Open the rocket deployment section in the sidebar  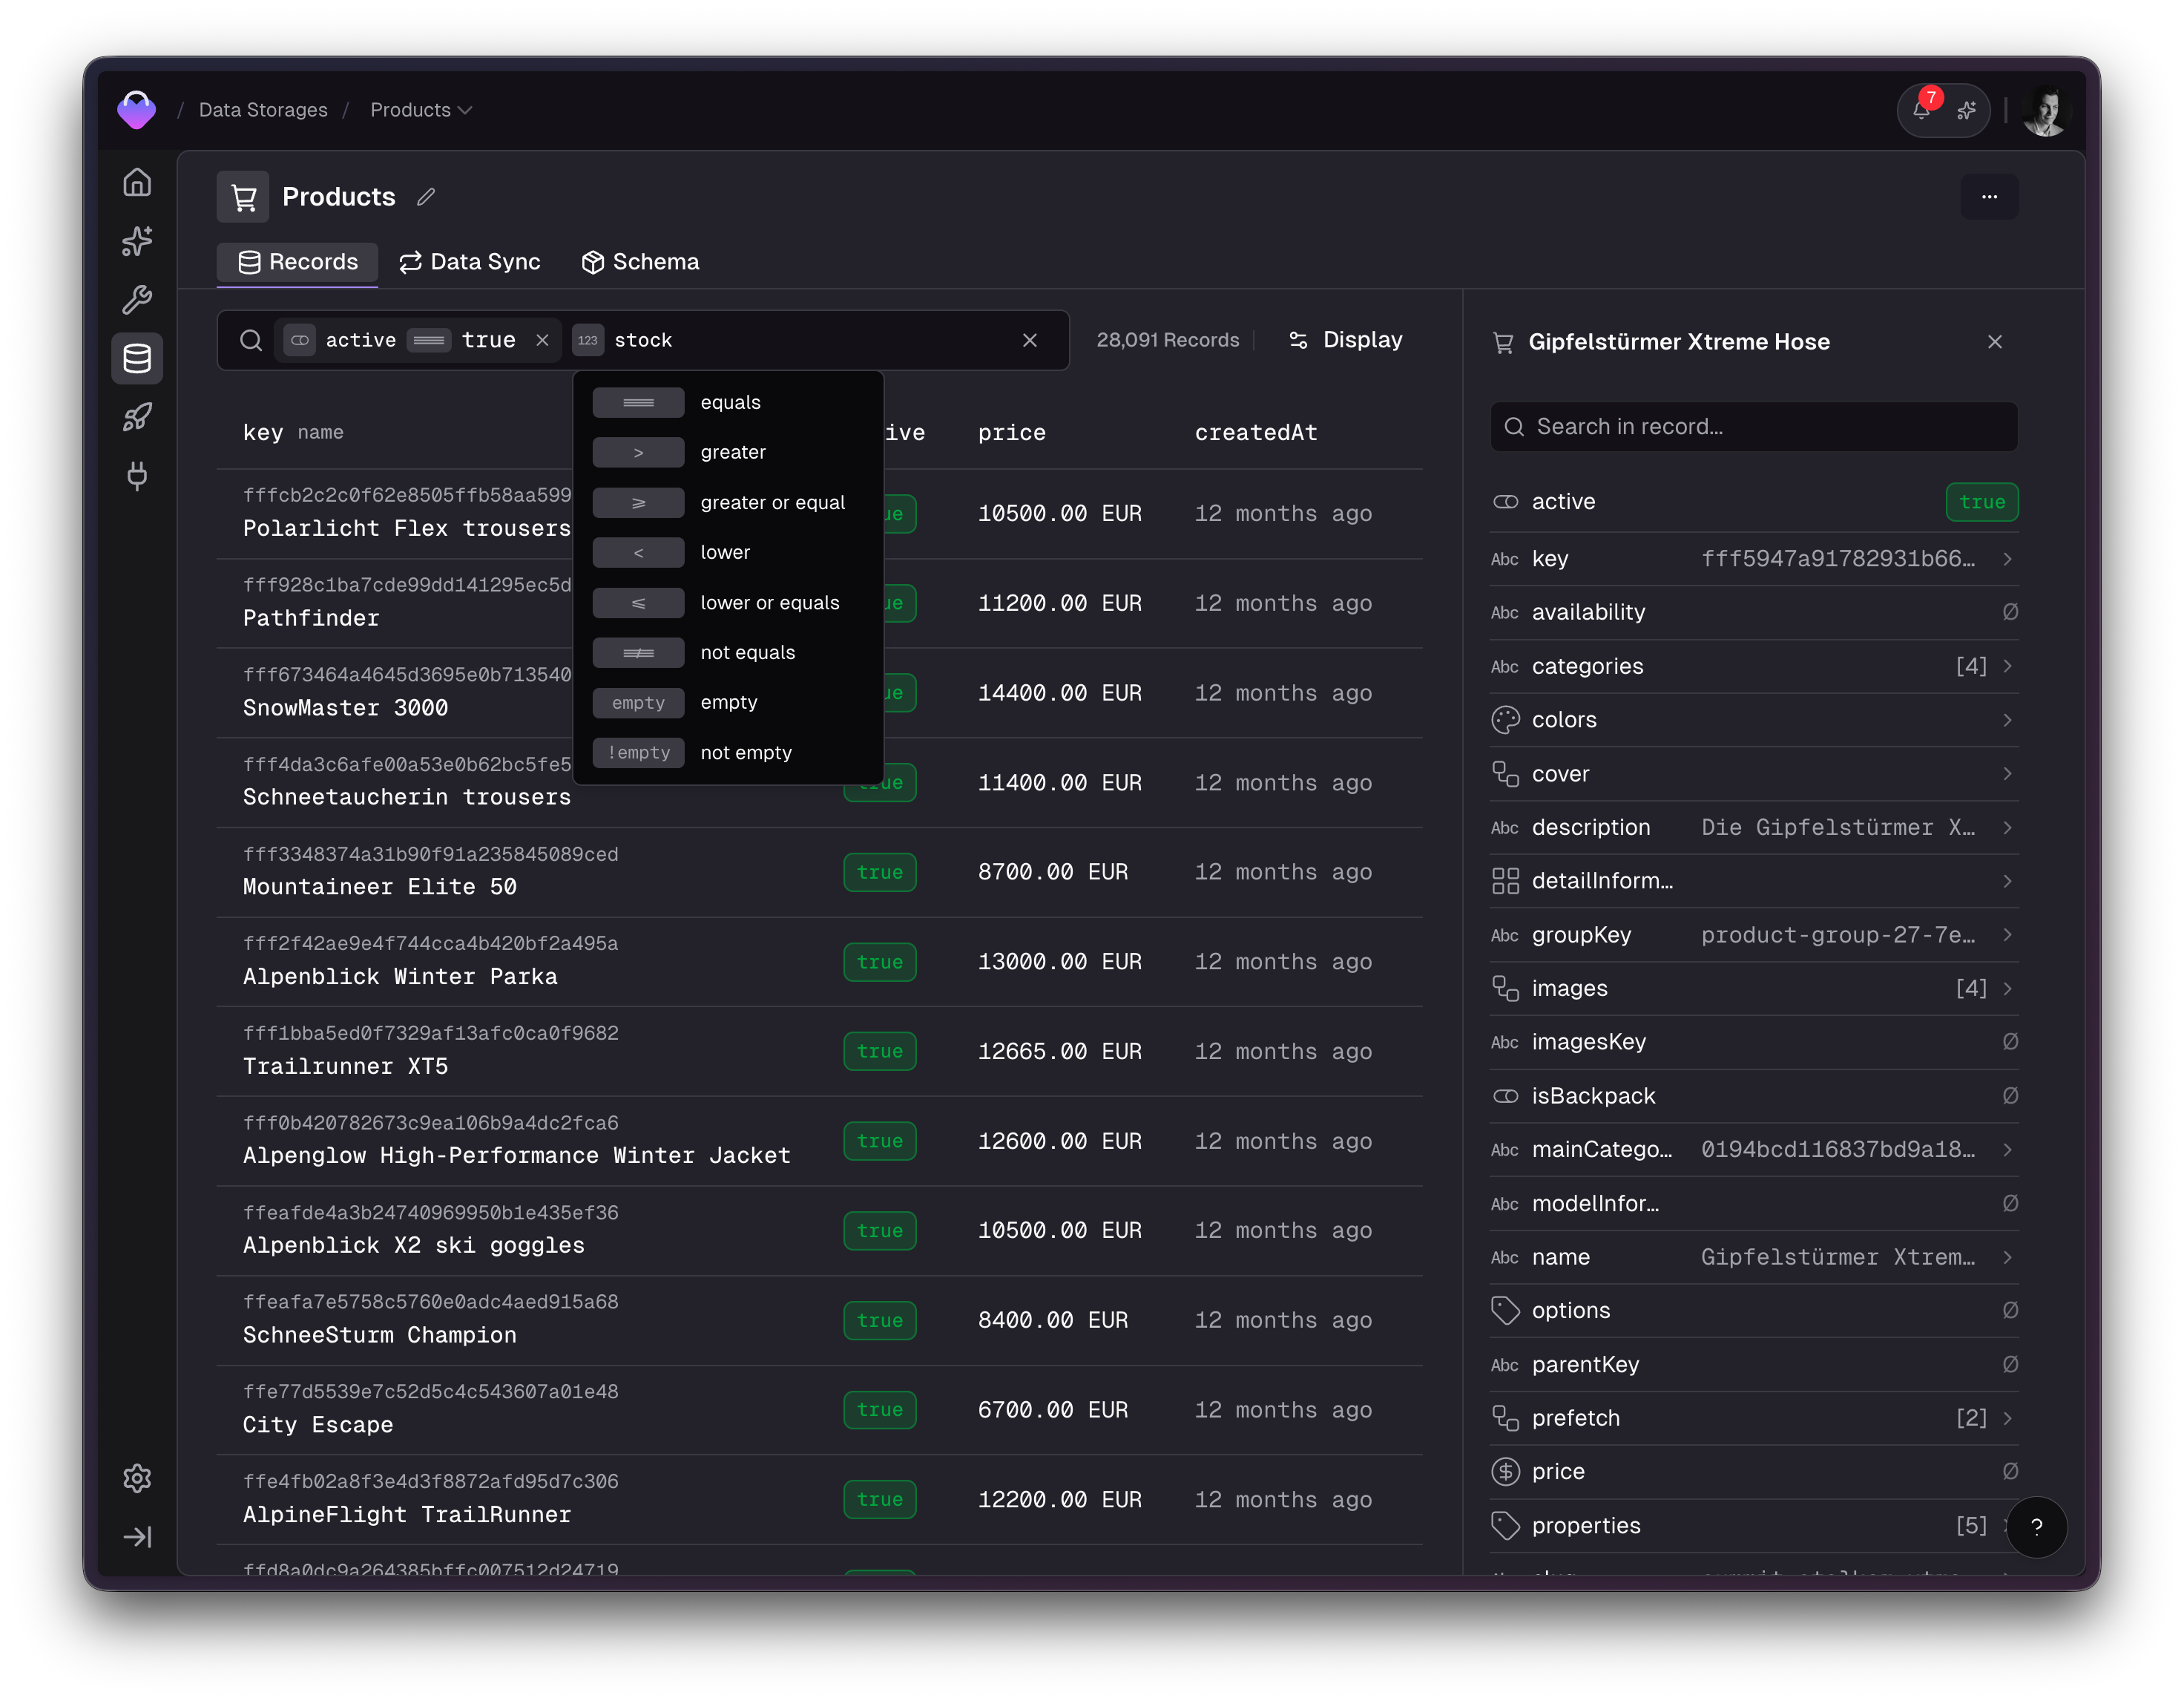137,417
